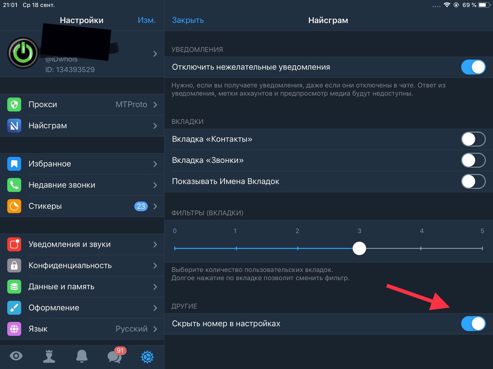Tap the Оформление brush icon
Image resolution: width=493 pixels, height=369 pixels.
(14, 308)
